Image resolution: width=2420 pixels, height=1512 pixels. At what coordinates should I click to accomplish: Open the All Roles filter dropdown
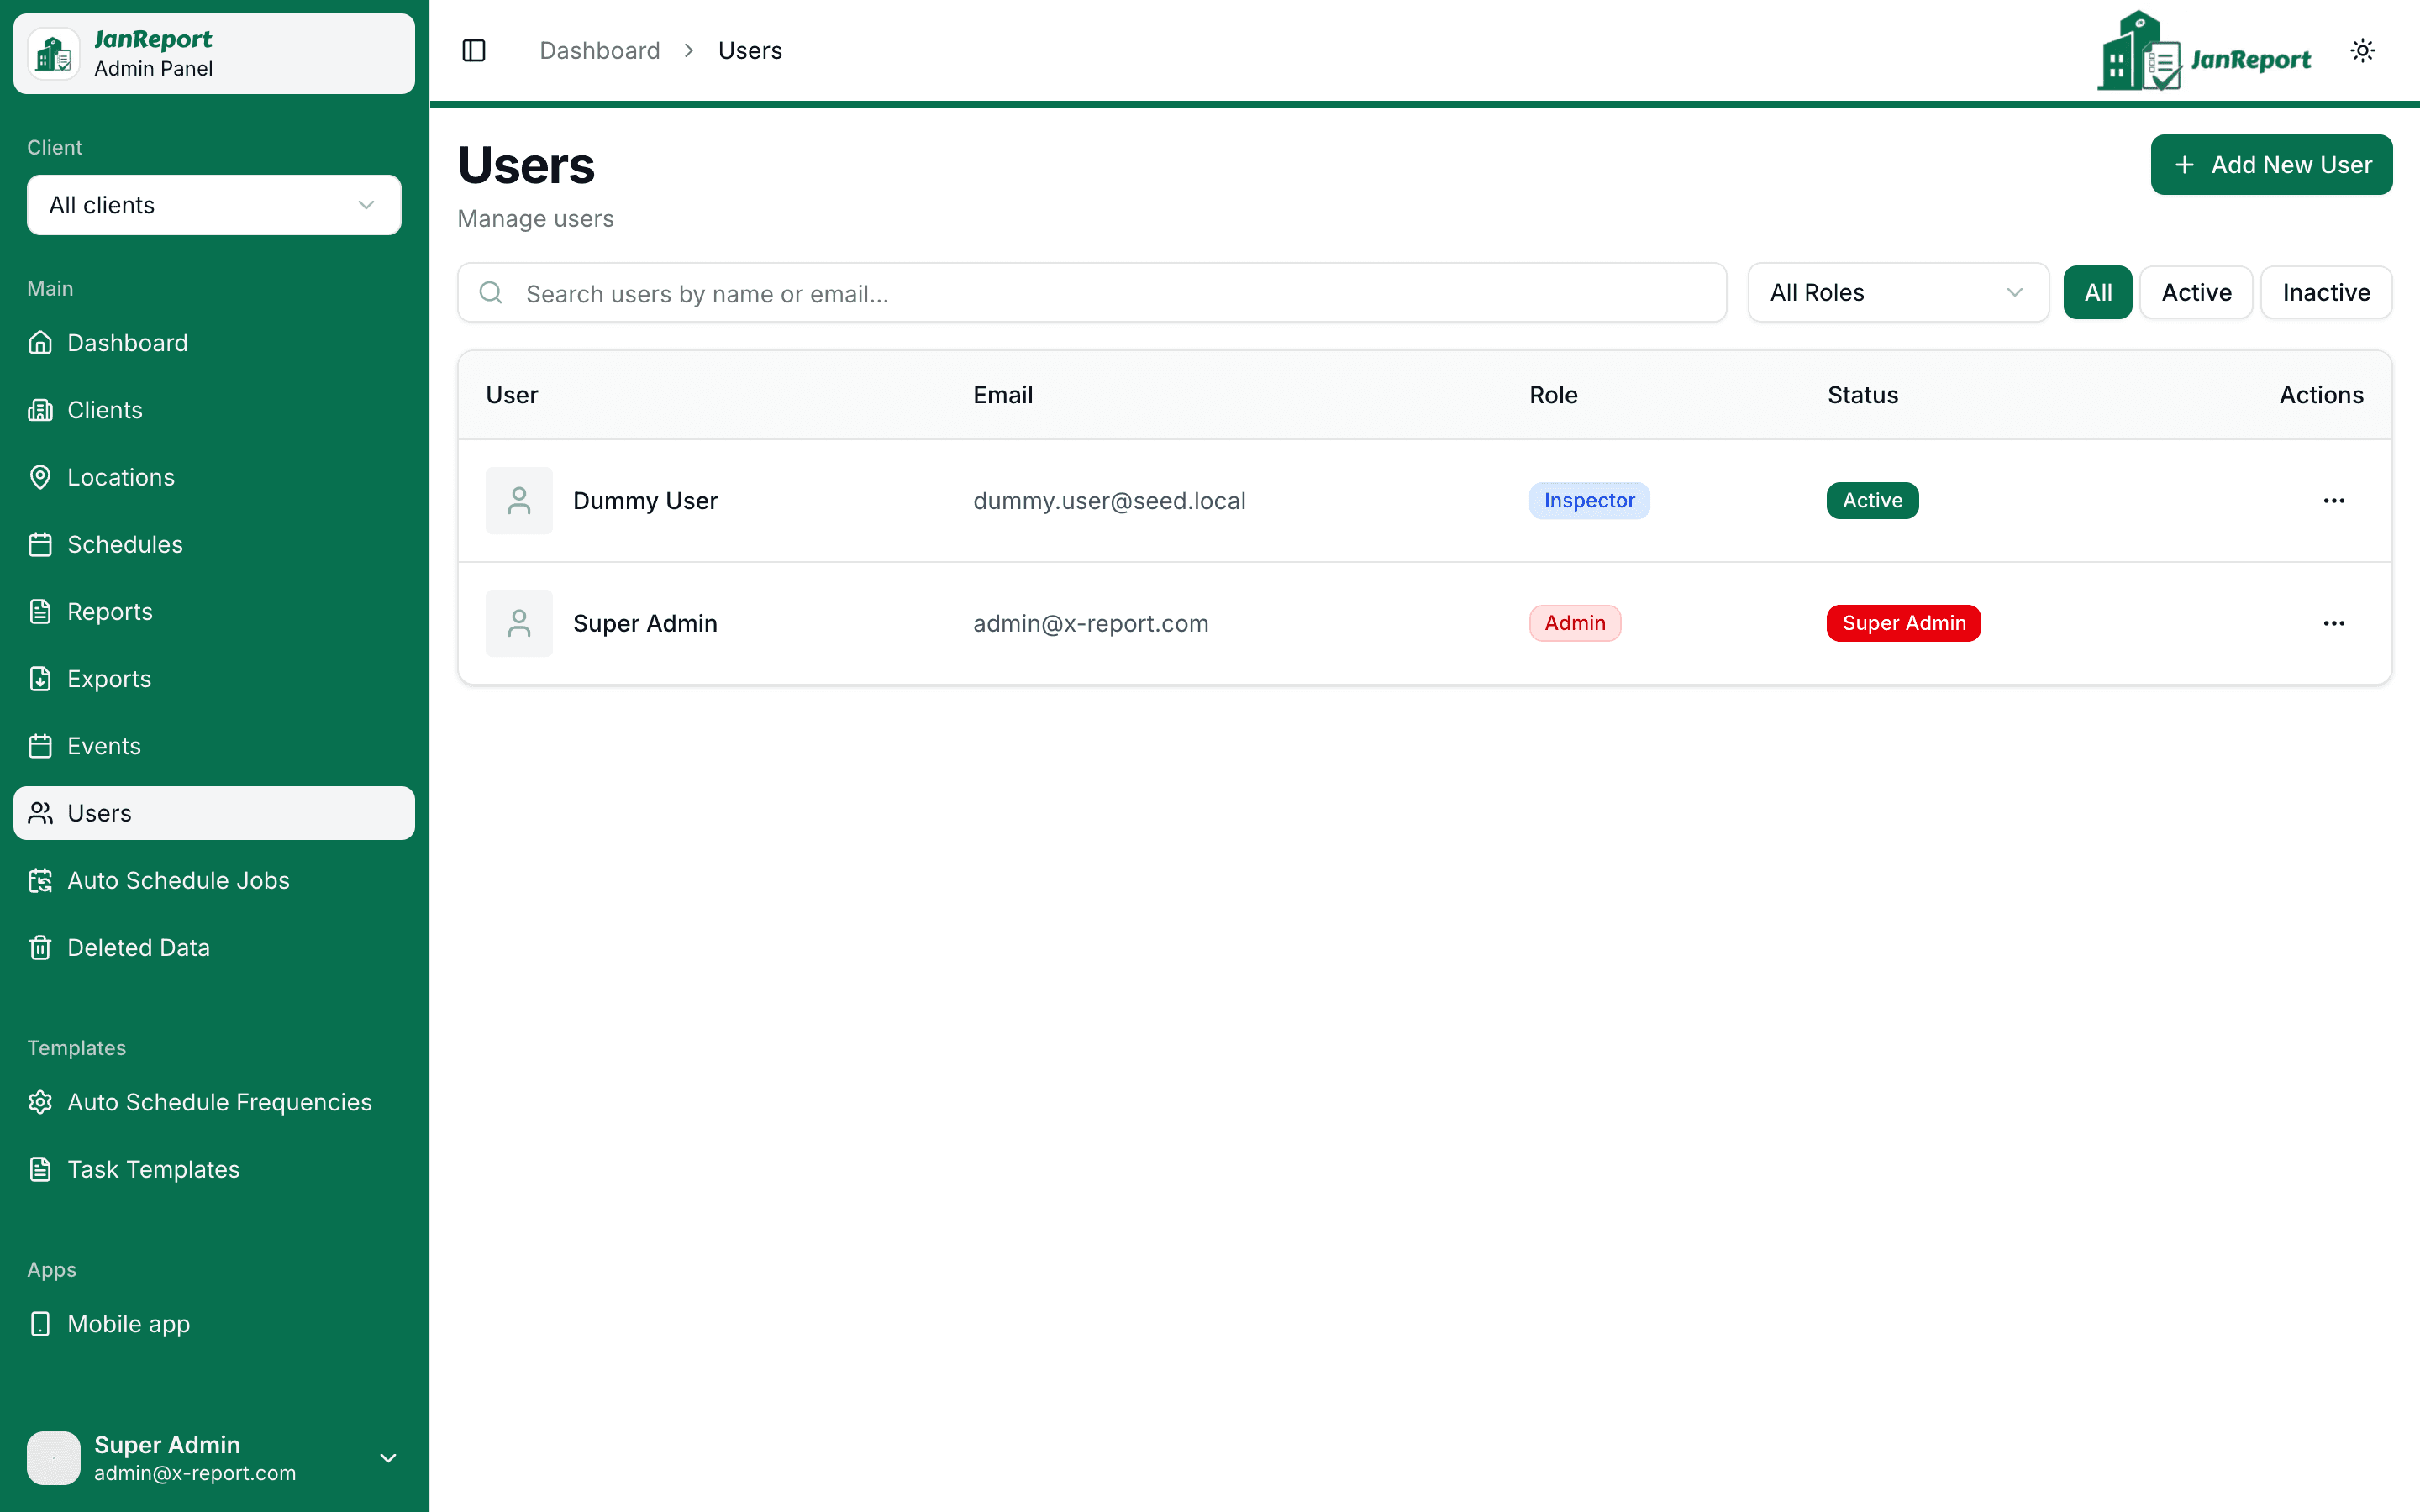1898,293
